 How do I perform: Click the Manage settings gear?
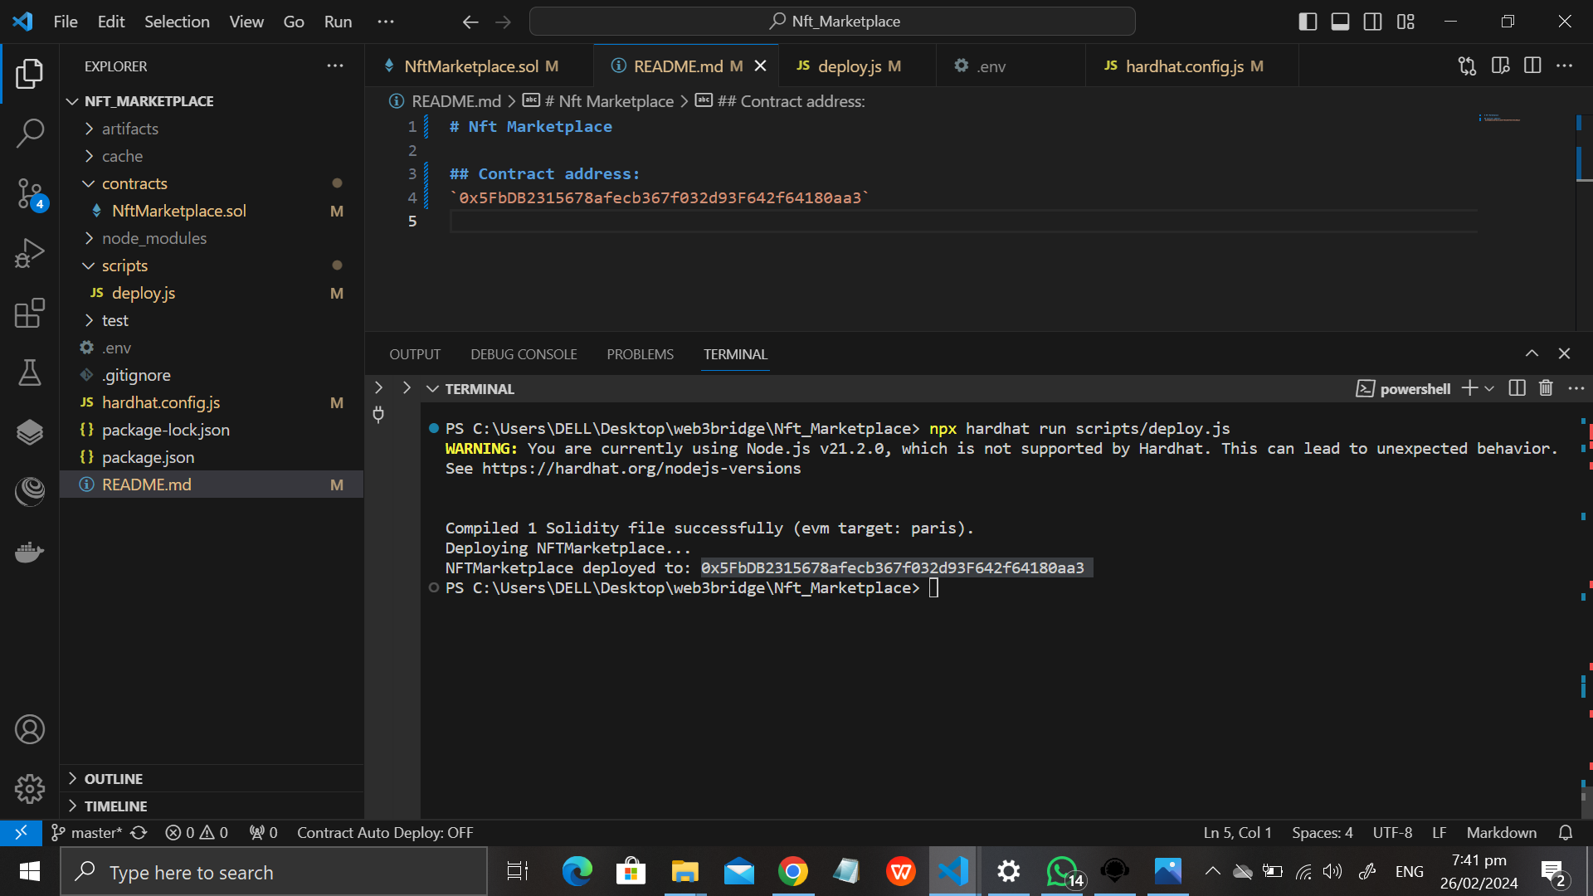tap(30, 789)
